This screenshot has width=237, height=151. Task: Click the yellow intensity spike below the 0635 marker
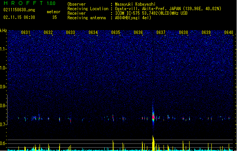click(x=113, y=146)
